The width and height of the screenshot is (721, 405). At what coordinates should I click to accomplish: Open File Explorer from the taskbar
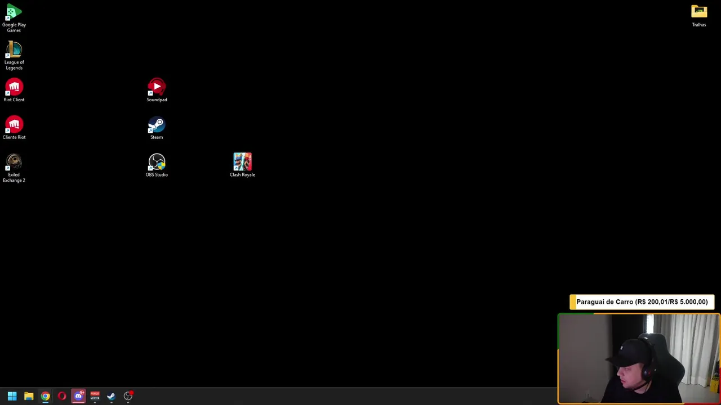click(x=29, y=396)
